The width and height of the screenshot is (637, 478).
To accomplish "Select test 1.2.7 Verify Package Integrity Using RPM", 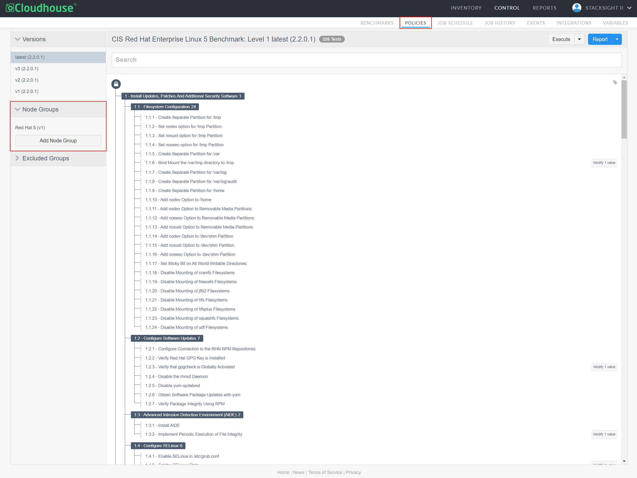I will [x=185, y=404].
